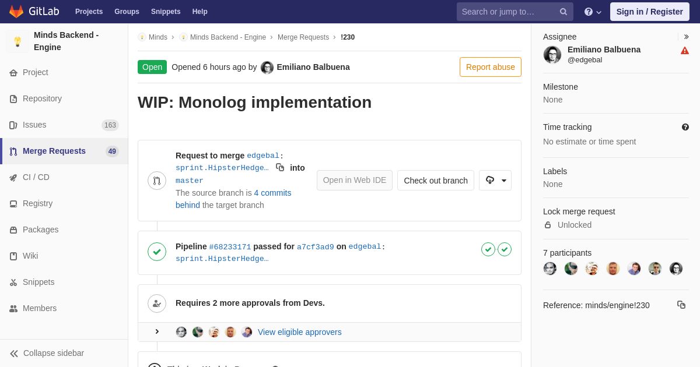Screen dimensions: 700x367
Task: Open Issues section in sidebar
Action: 64,125
